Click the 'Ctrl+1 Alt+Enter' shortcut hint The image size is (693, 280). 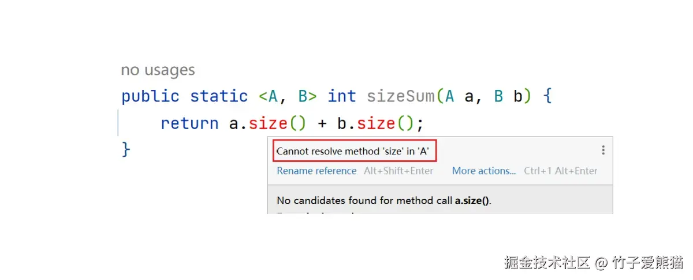click(560, 171)
